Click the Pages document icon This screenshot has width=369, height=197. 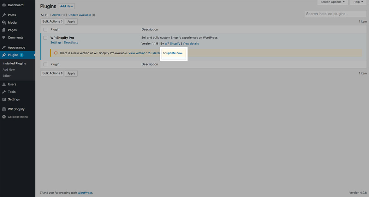click(4, 30)
